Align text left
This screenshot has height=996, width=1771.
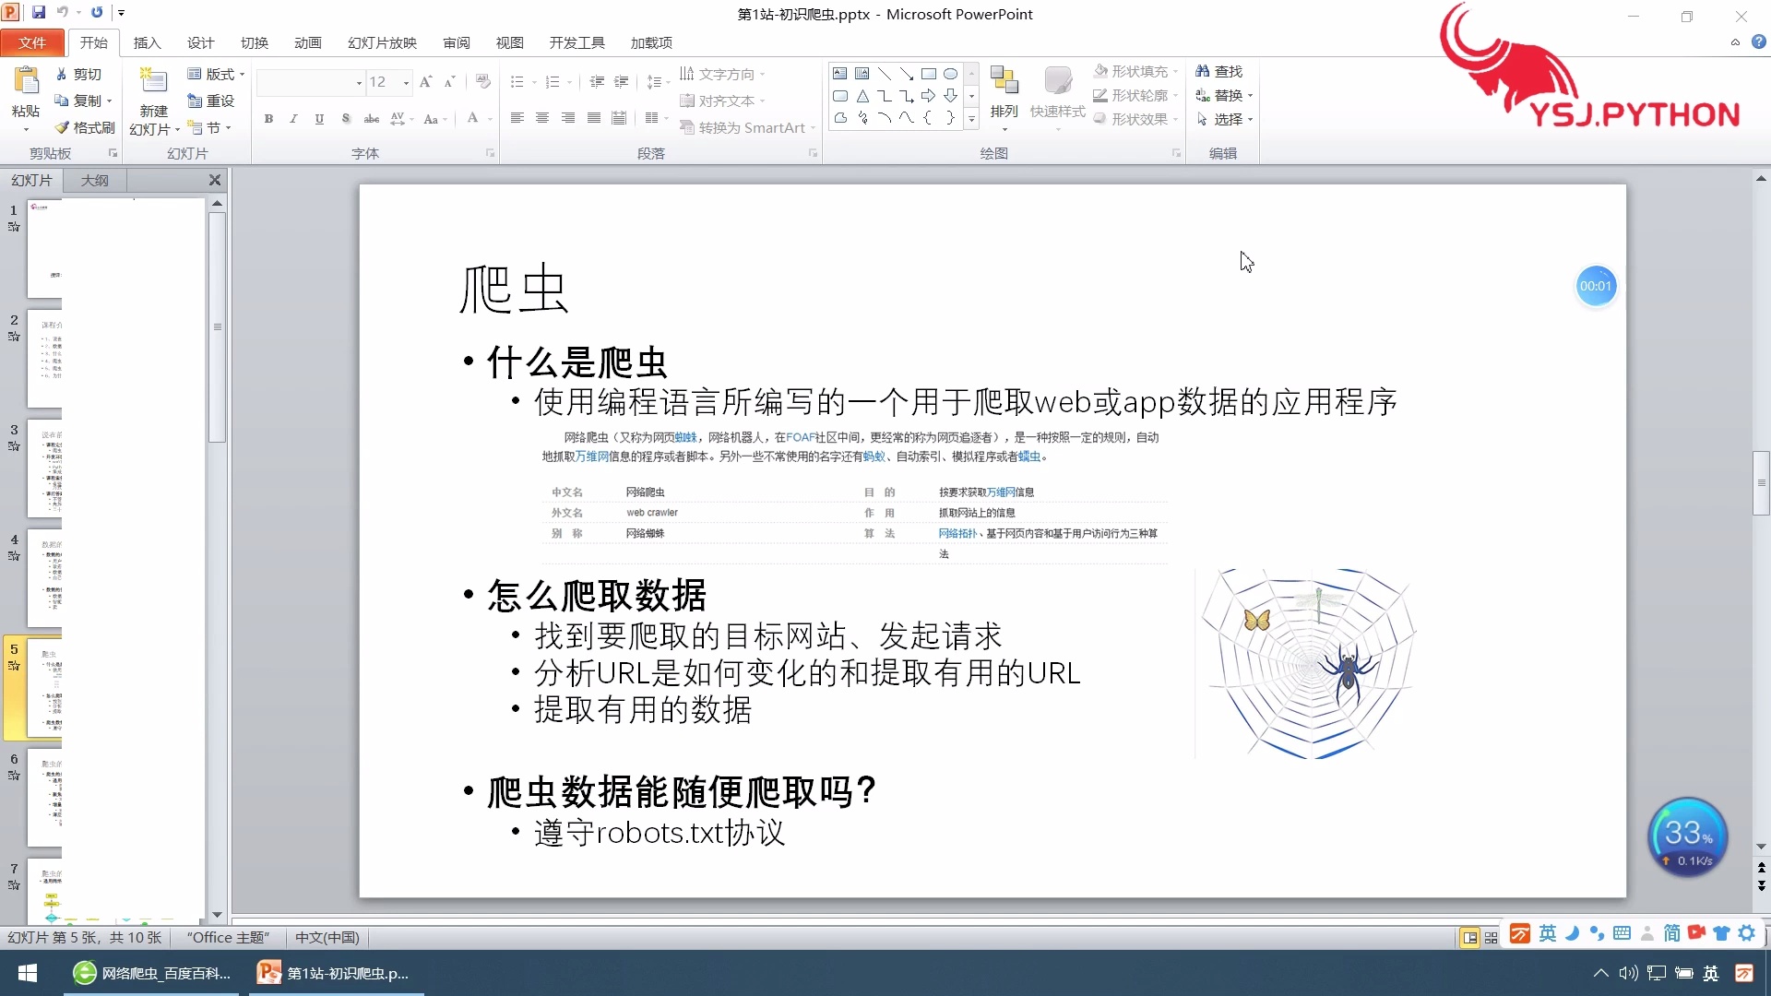point(517,118)
